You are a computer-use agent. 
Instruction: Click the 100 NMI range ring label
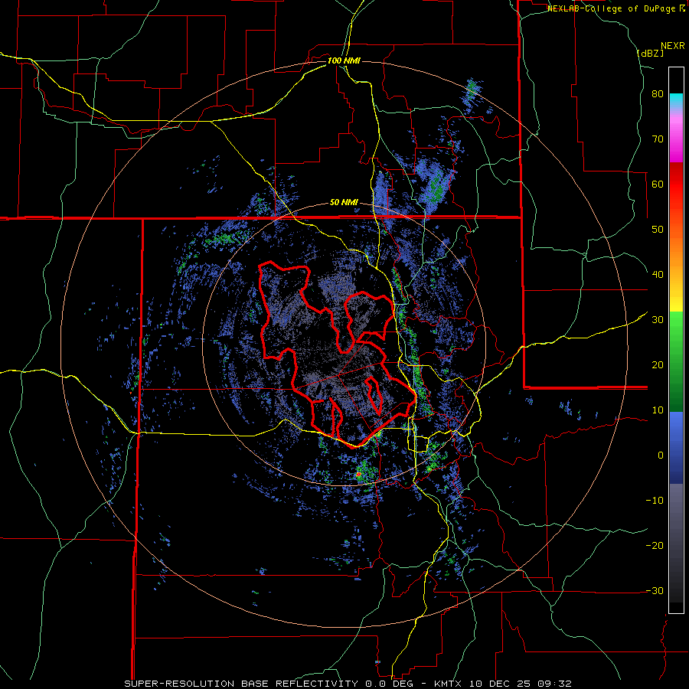[344, 60]
